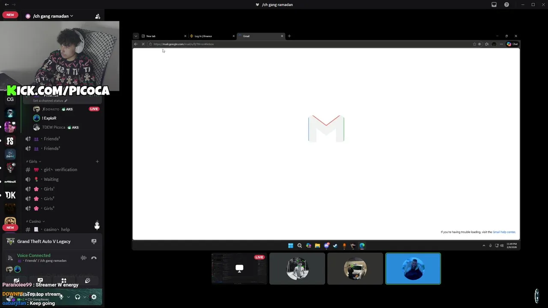Click the Voice Connected status text
The width and height of the screenshot is (548, 308).
34,255
